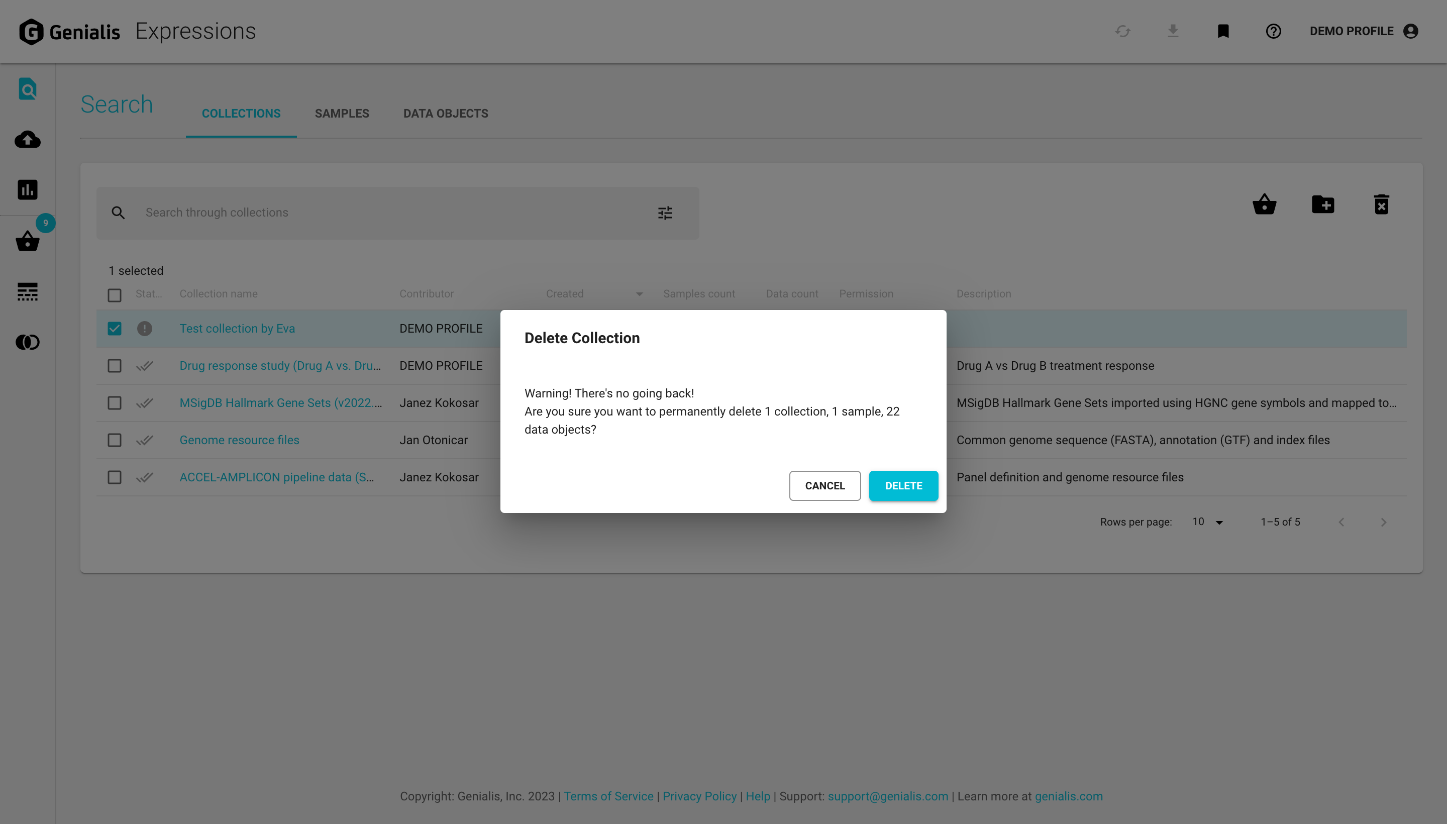Cancel the Delete Collection dialog

pyautogui.click(x=824, y=485)
